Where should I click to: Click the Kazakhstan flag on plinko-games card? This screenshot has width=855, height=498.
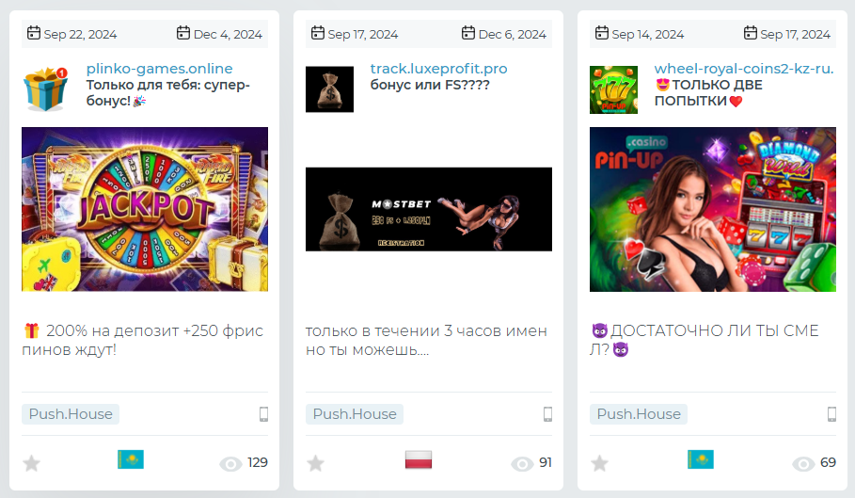(x=131, y=459)
